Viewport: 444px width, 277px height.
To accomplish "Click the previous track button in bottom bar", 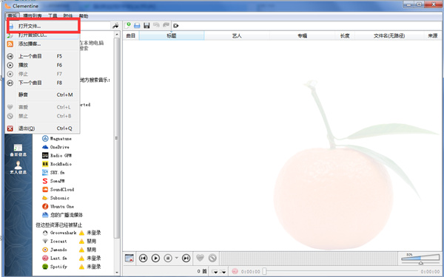I will (x=143, y=258).
